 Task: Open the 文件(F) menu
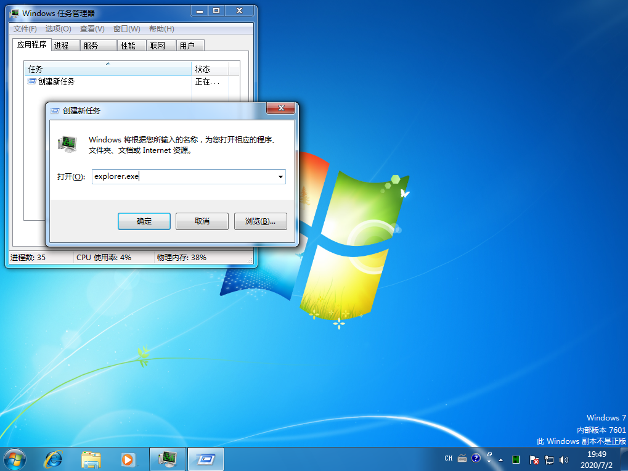click(24, 28)
